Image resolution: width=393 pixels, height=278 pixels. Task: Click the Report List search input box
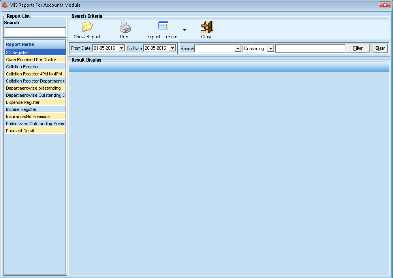(35, 32)
